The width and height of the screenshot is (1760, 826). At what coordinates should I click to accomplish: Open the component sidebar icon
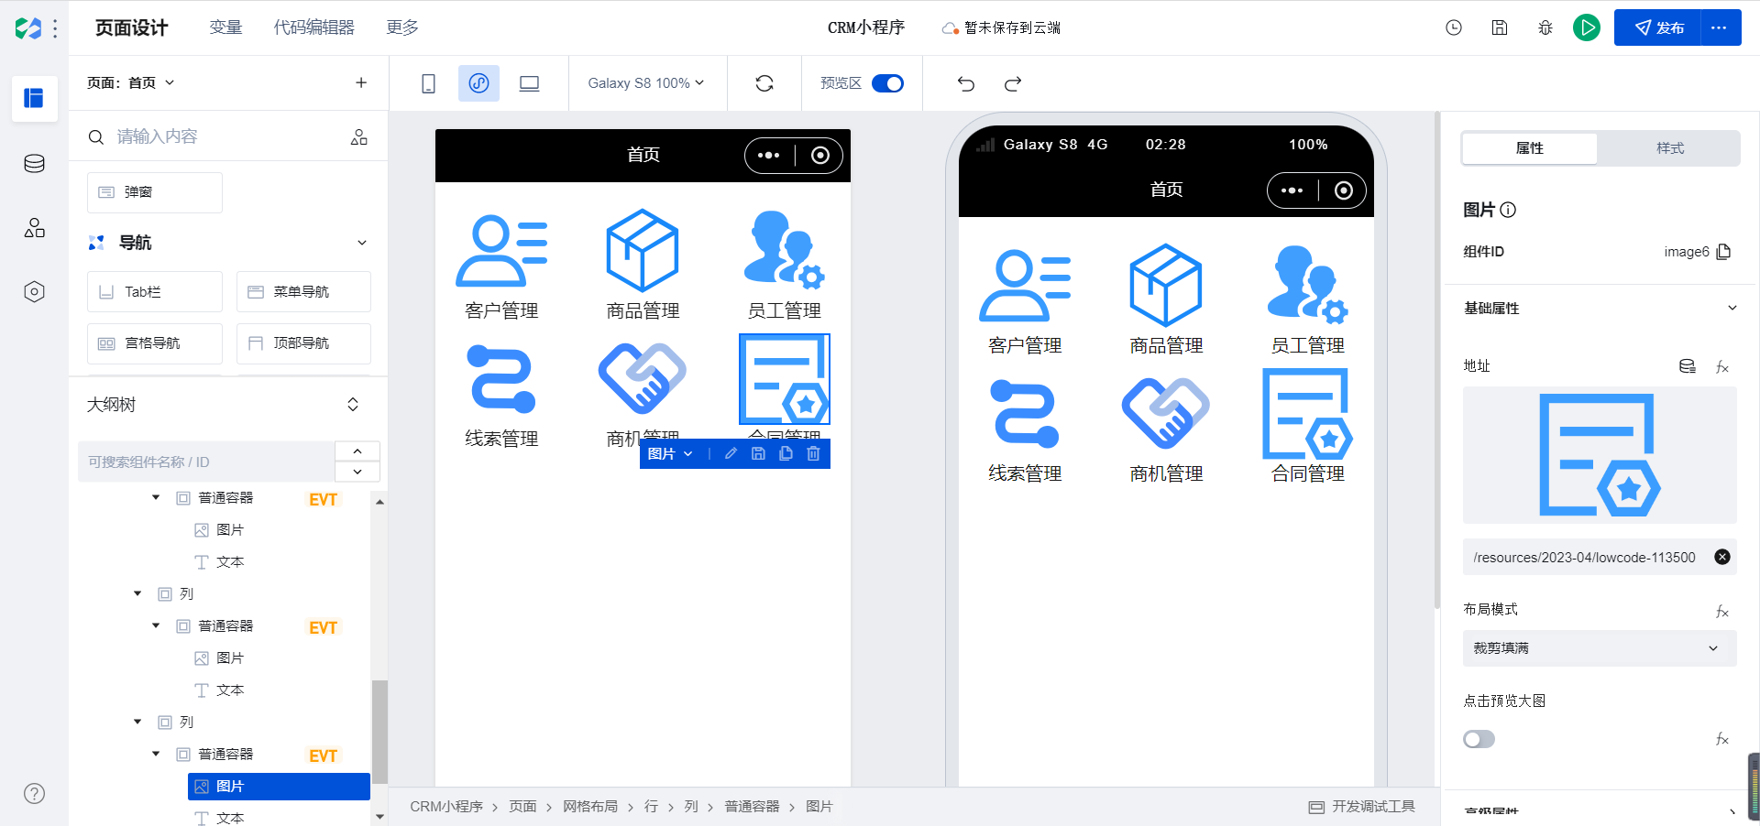(x=34, y=228)
